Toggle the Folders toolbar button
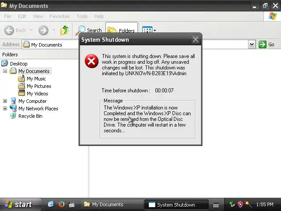This screenshot has width=281, height=211. pos(122,29)
